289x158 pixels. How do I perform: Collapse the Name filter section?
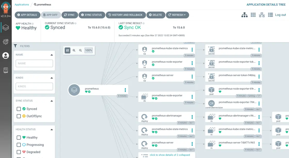(x=52, y=55)
